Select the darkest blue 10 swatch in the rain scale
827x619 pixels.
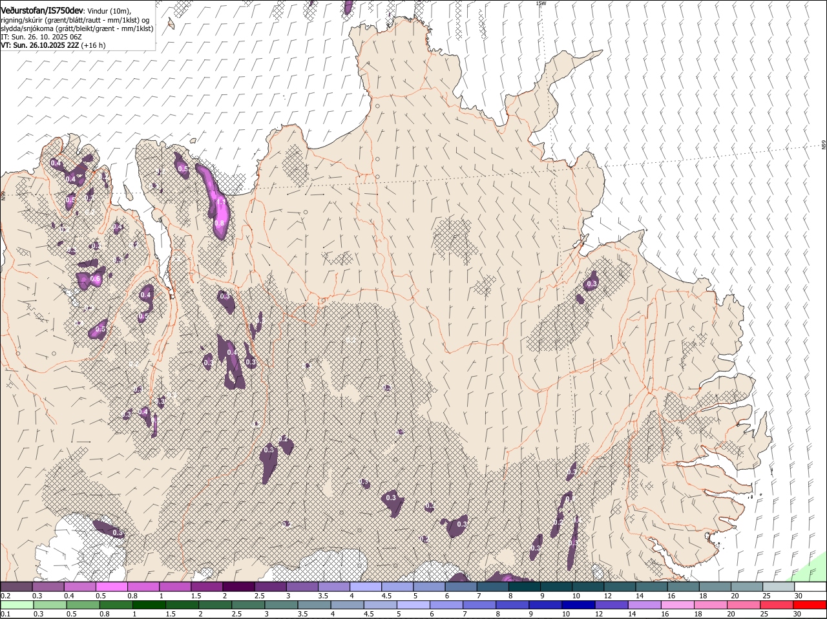(578, 605)
